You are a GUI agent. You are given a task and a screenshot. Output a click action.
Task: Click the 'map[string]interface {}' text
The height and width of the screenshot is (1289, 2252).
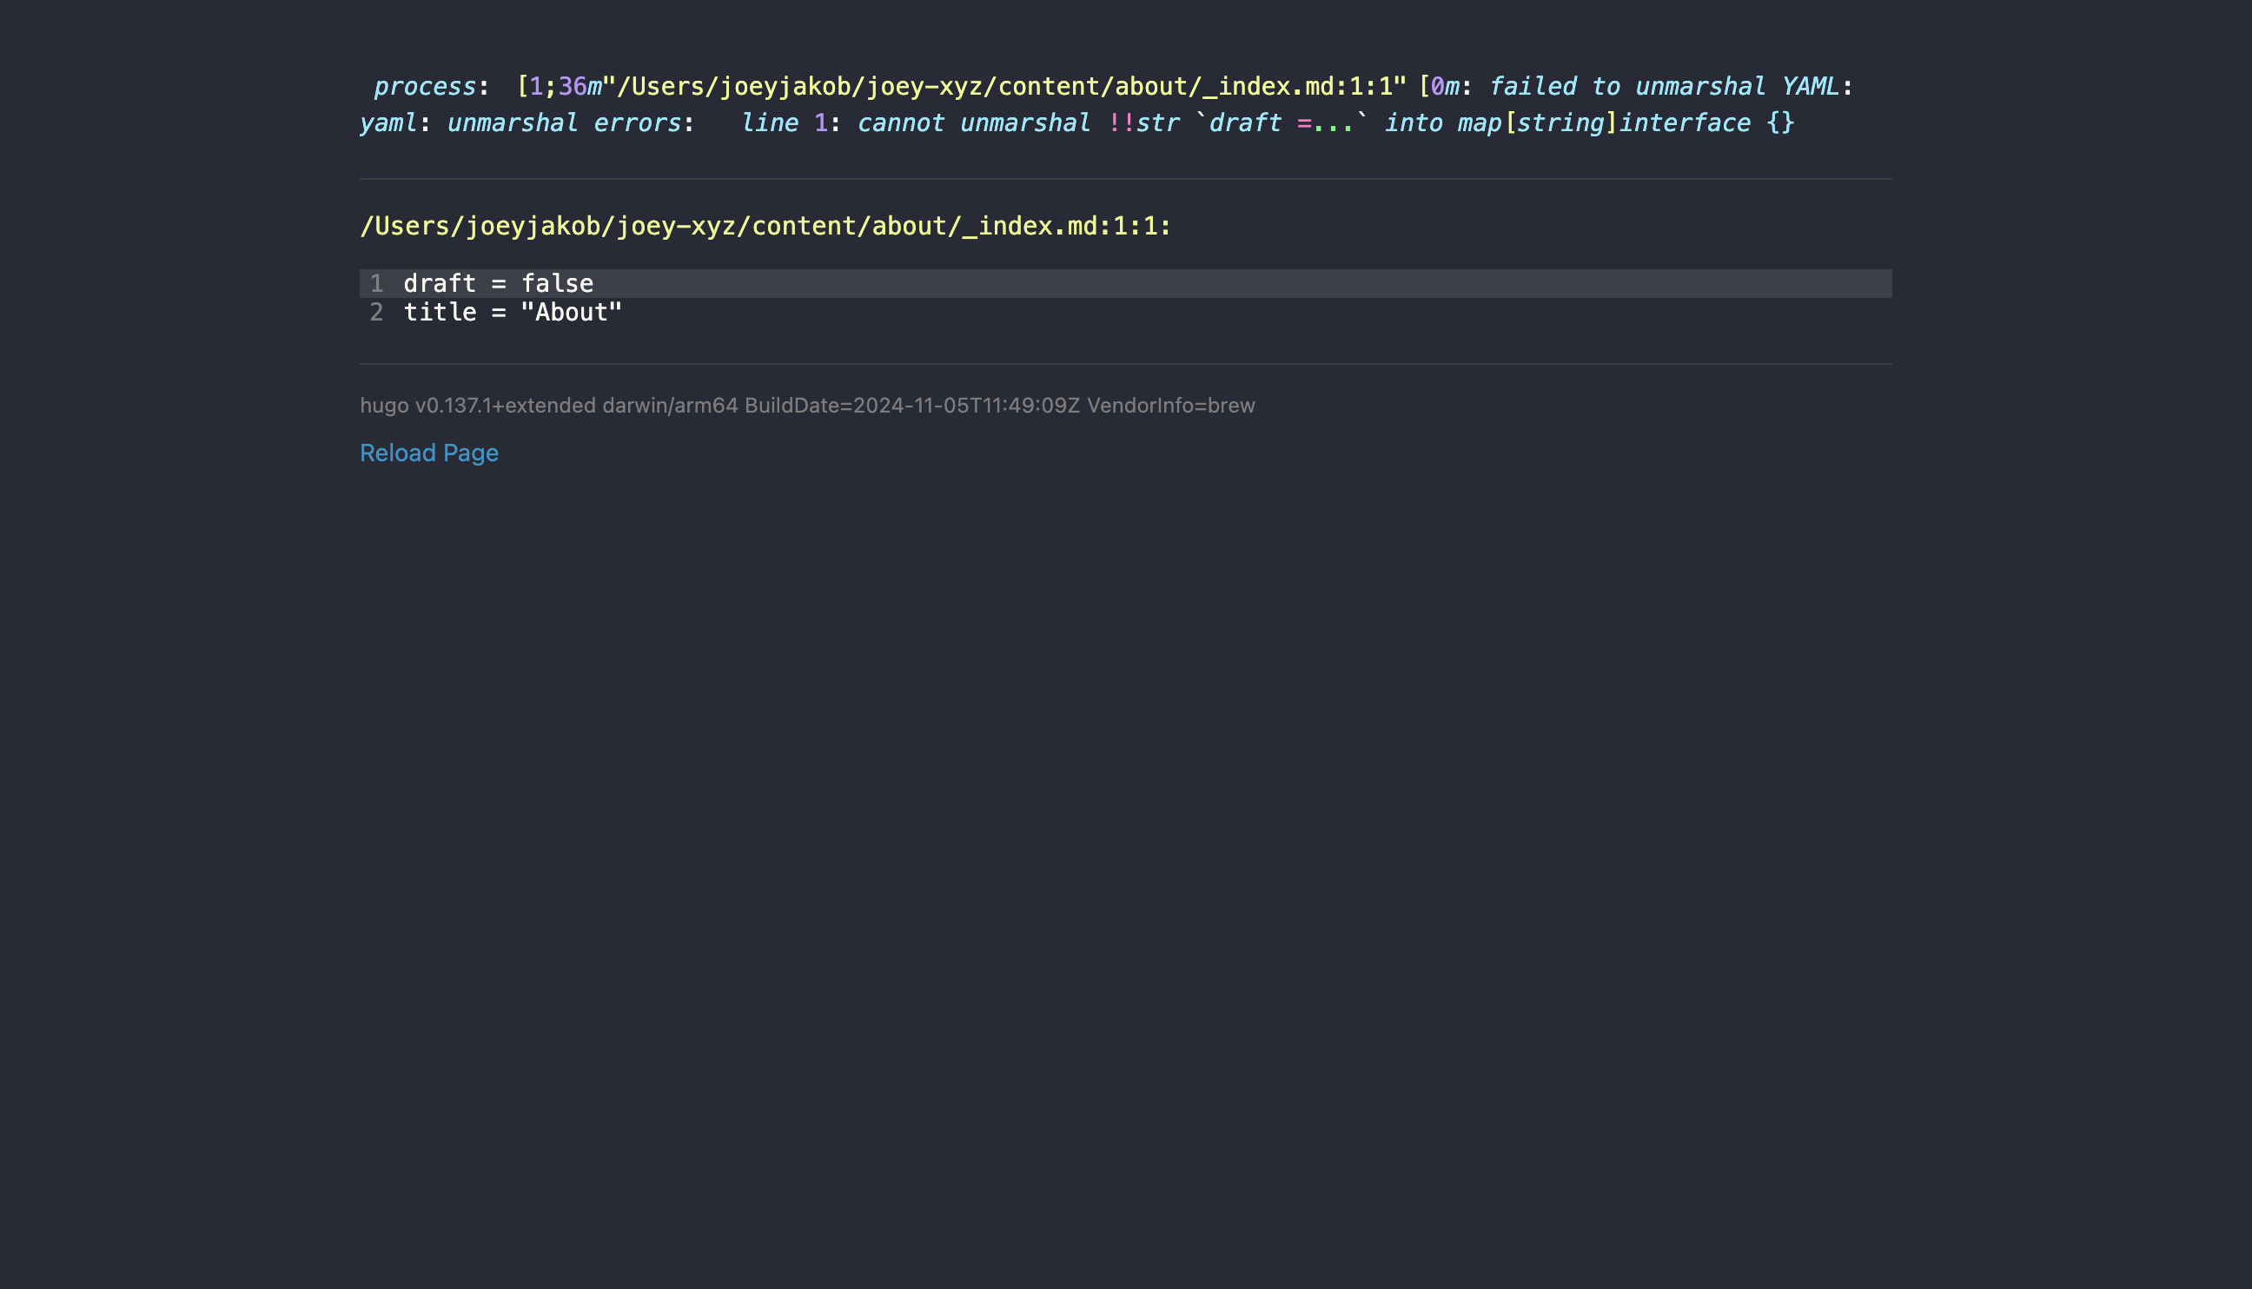pyautogui.click(x=1625, y=123)
